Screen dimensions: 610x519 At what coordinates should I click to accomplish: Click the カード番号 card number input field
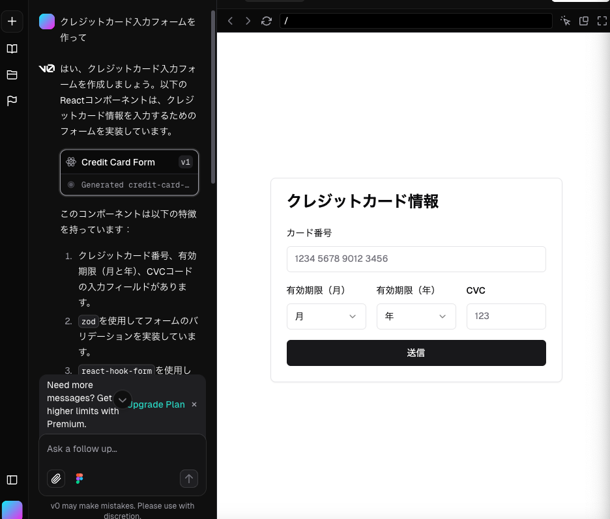coord(416,259)
